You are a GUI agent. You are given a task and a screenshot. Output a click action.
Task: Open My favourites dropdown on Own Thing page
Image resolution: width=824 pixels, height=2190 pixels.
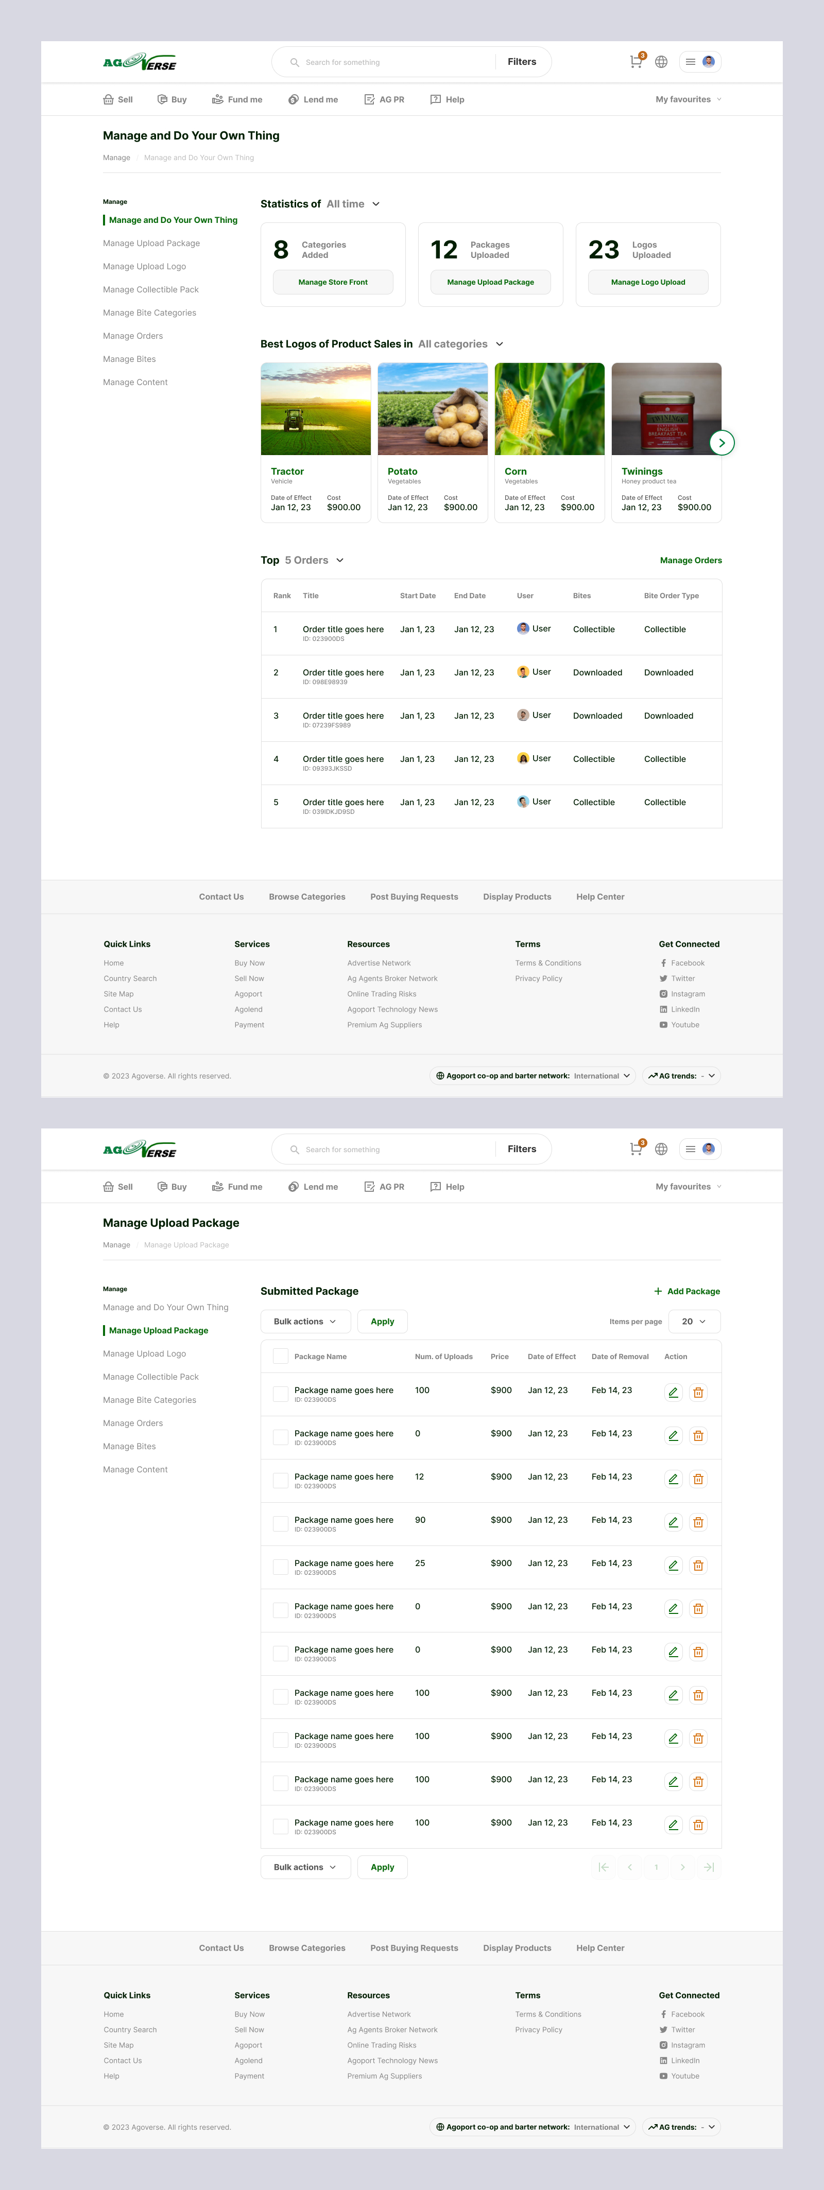pyautogui.click(x=688, y=99)
